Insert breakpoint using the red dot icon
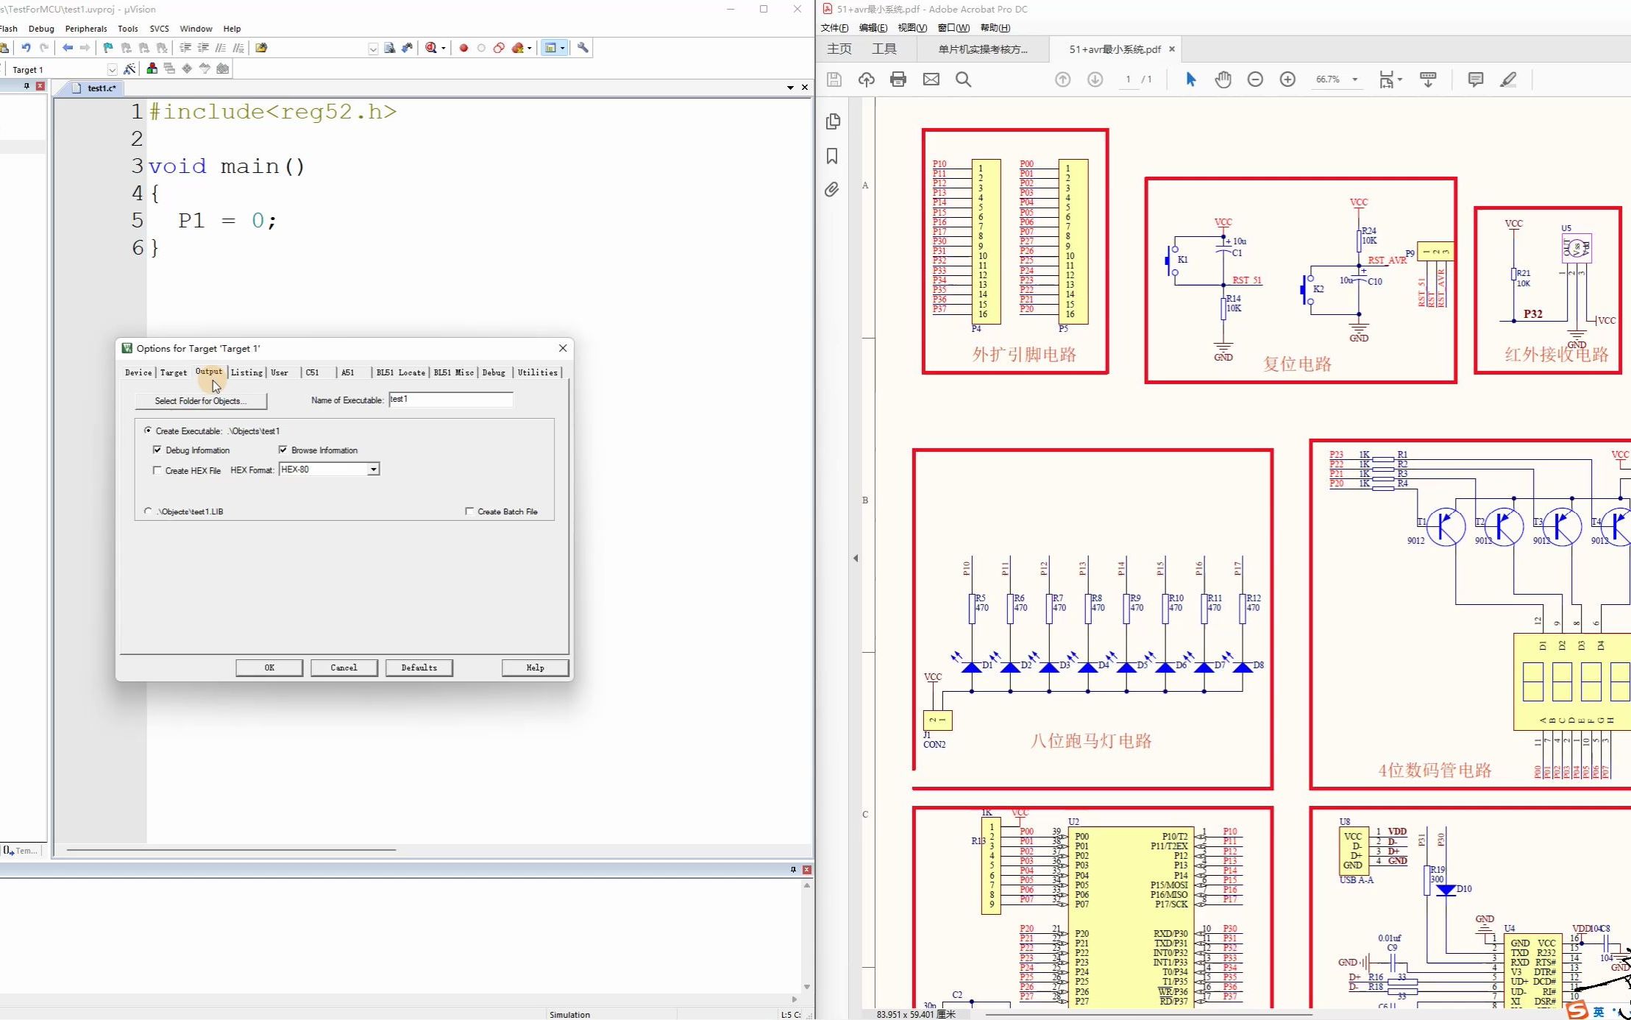1631x1020 pixels. coord(463,48)
